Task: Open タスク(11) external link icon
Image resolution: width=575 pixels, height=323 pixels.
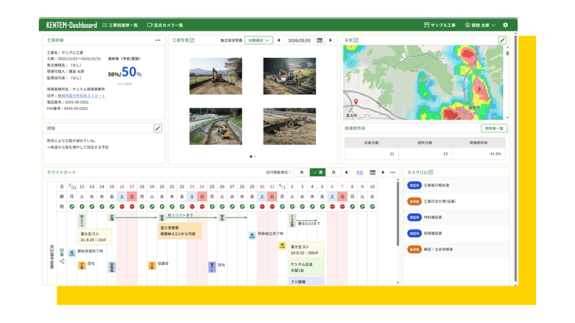Action: (x=431, y=172)
